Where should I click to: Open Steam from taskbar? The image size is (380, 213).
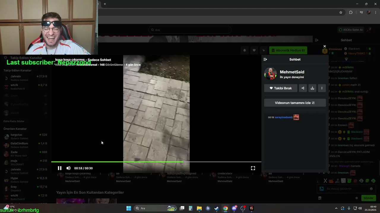pos(217,208)
